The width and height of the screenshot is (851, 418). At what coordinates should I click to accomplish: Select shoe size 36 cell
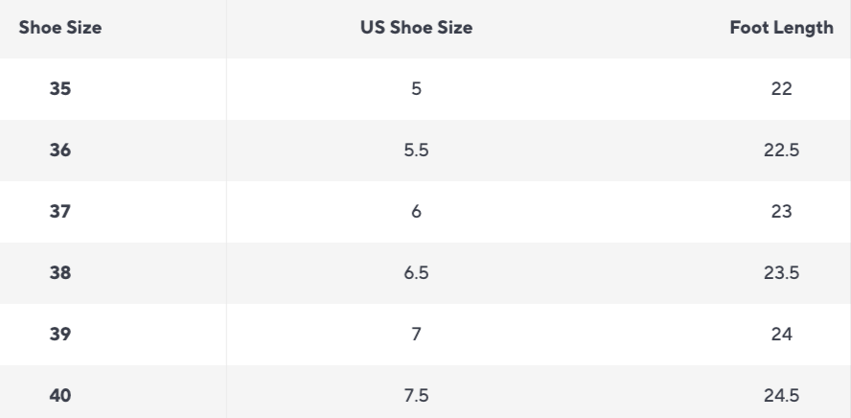tap(60, 150)
